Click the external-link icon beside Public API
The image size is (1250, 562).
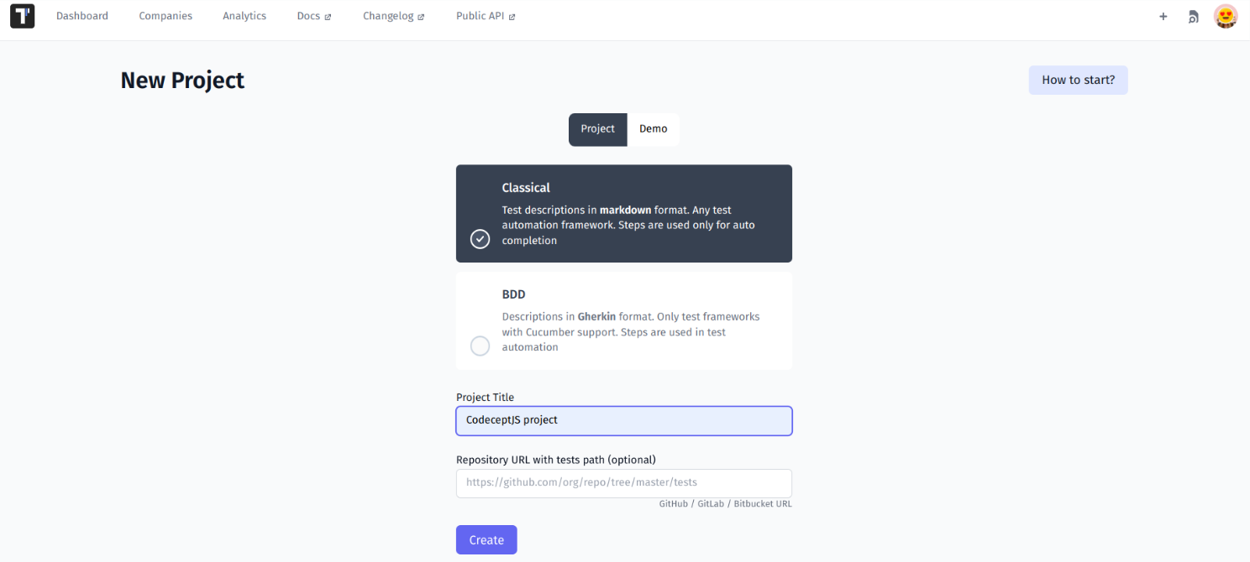coord(511,15)
